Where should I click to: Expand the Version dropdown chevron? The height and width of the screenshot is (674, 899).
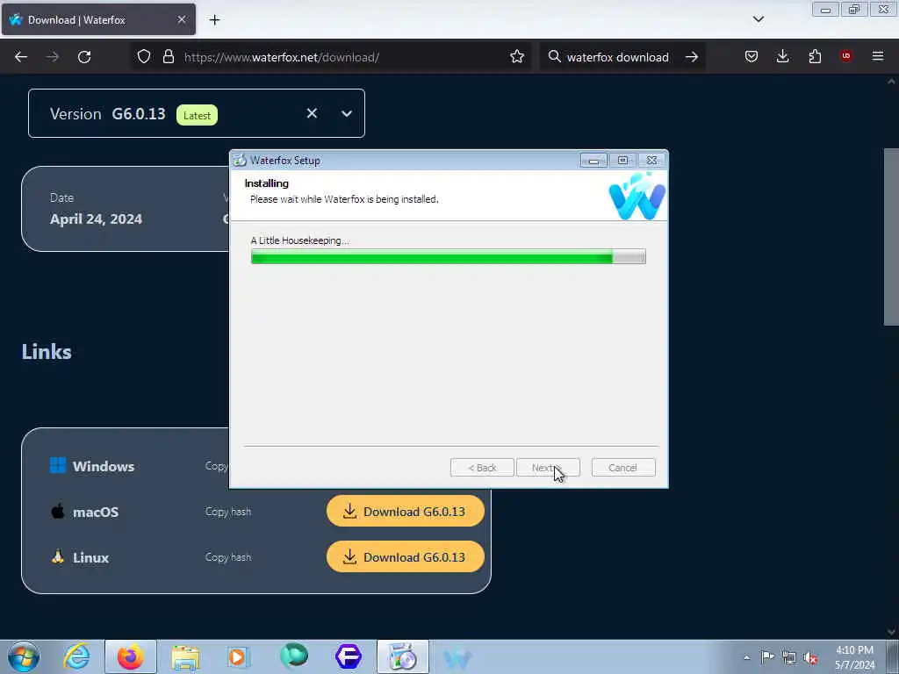click(346, 113)
